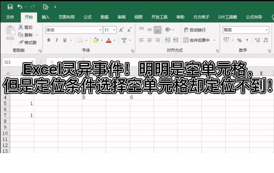Switch to the Insert (插入) tab
The height and width of the screenshot is (173, 274).
pos(46,17)
